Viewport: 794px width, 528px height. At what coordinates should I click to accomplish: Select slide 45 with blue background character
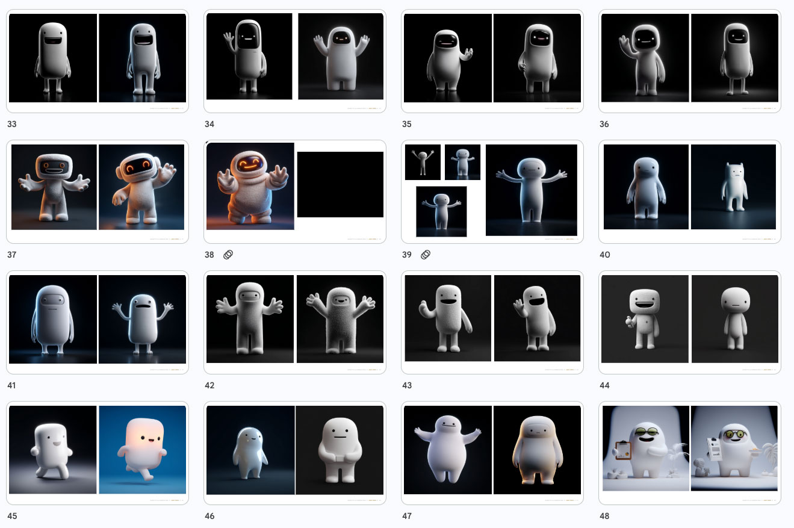[98, 453]
